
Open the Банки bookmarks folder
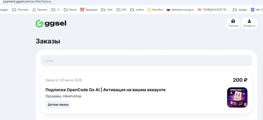point(70,10)
